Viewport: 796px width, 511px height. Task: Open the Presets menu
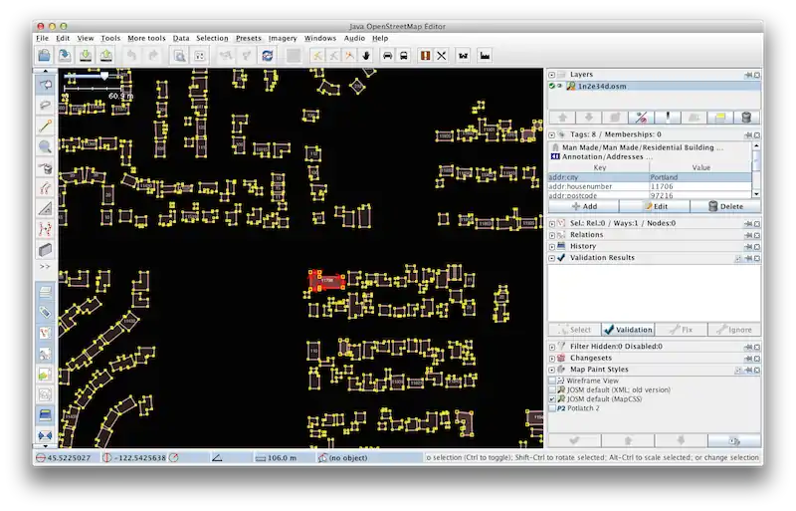pyautogui.click(x=248, y=38)
